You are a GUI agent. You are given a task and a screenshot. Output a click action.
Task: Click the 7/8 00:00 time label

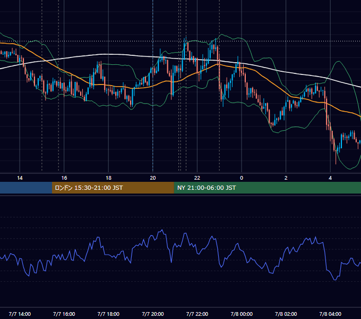[242, 314]
